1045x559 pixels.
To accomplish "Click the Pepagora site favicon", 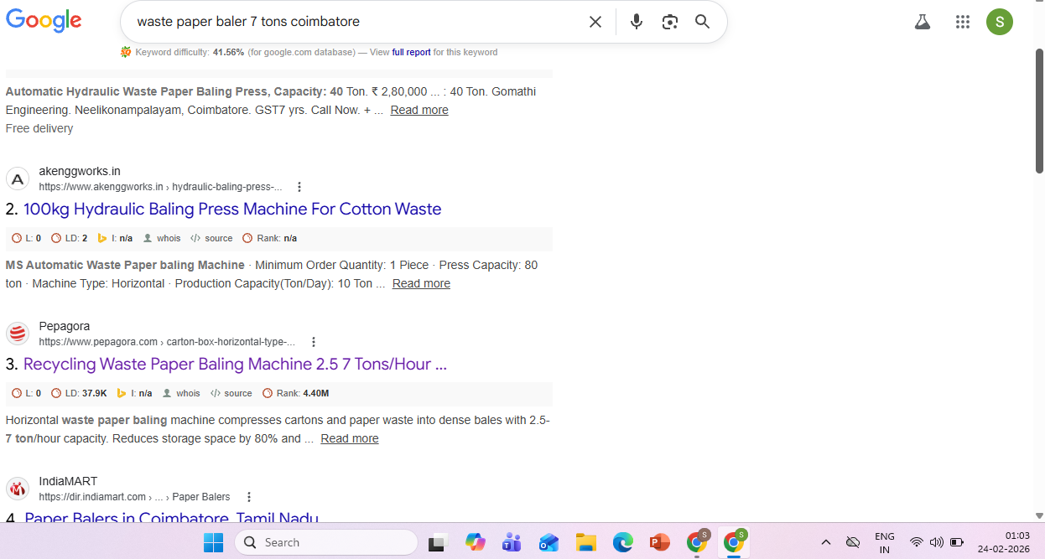I will tap(18, 334).
